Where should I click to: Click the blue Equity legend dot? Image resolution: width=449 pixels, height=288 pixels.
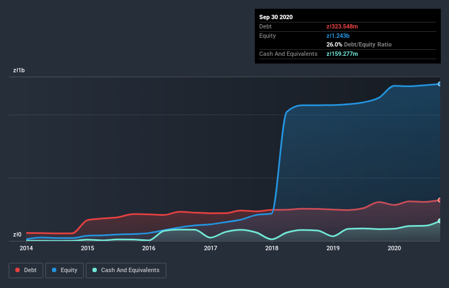click(x=54, y=270)
